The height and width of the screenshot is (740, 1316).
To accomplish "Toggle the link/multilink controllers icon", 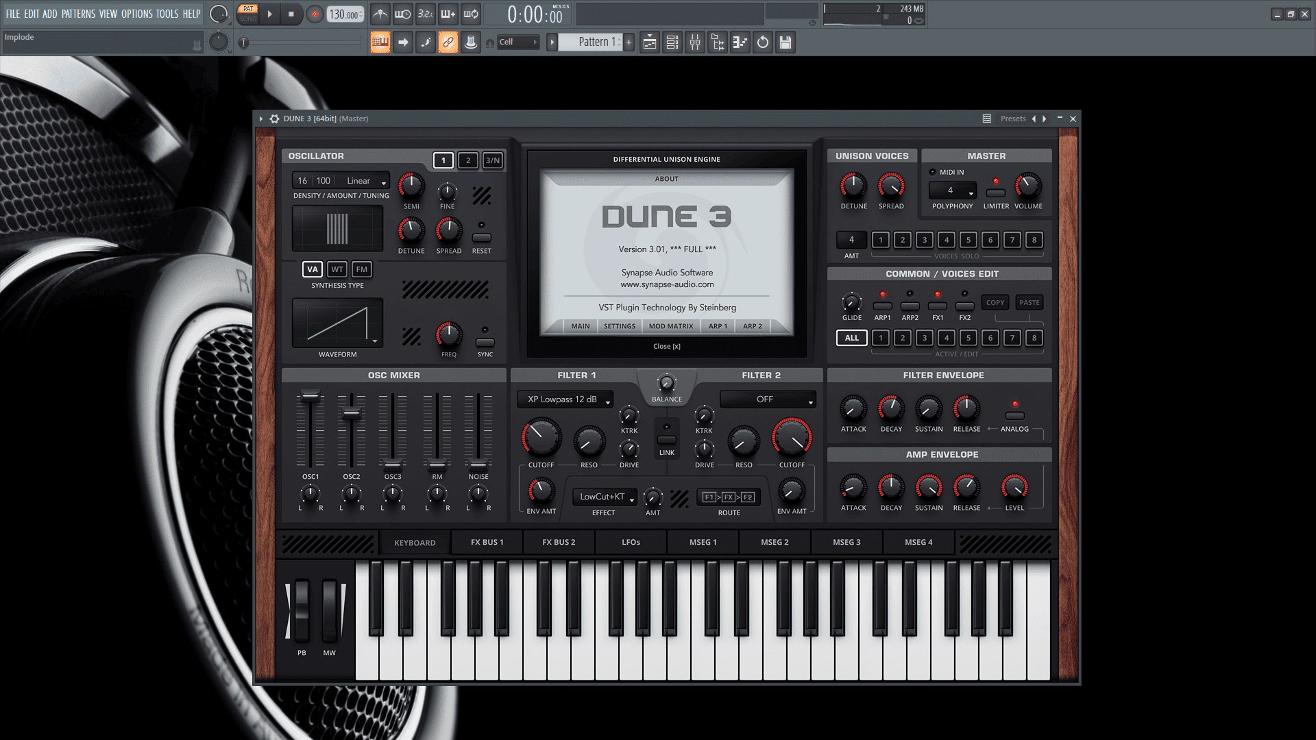I will [448, 42].
